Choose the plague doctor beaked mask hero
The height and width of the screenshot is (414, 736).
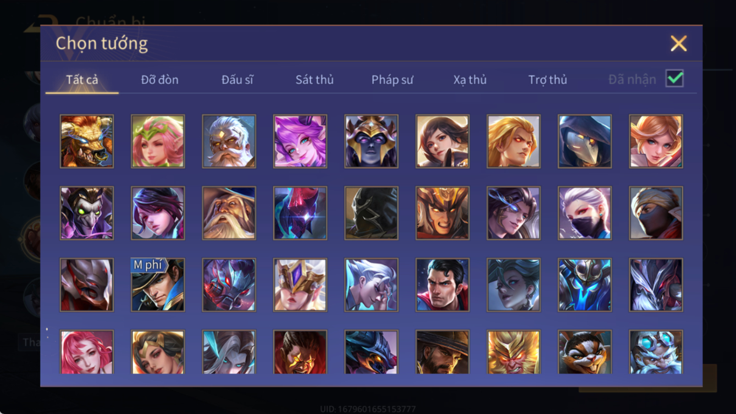[585, 141]
